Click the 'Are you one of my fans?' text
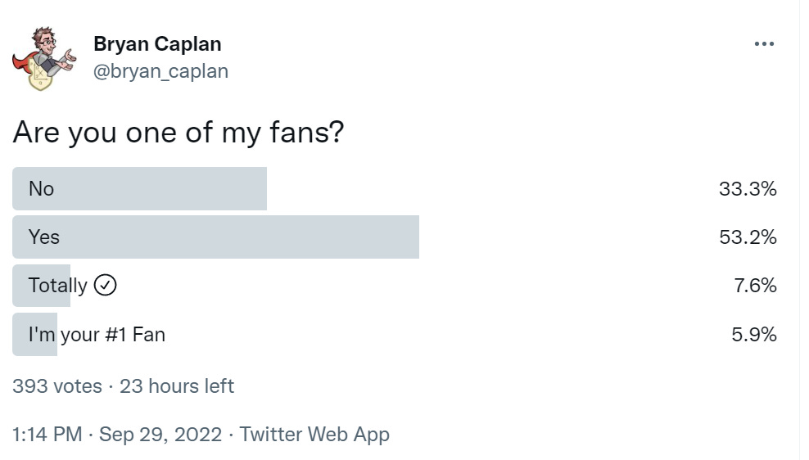Screen dimensions: 809x460 tap(178, 132)
